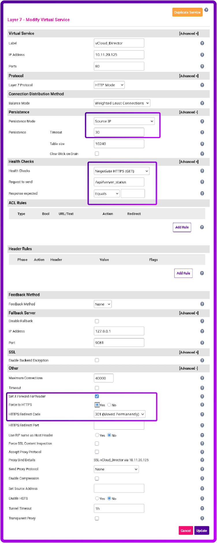The height and width of the screenshot is (543, 217).
Task: Expand Advanced options for Virtual Service
Action: click(189, 34)
